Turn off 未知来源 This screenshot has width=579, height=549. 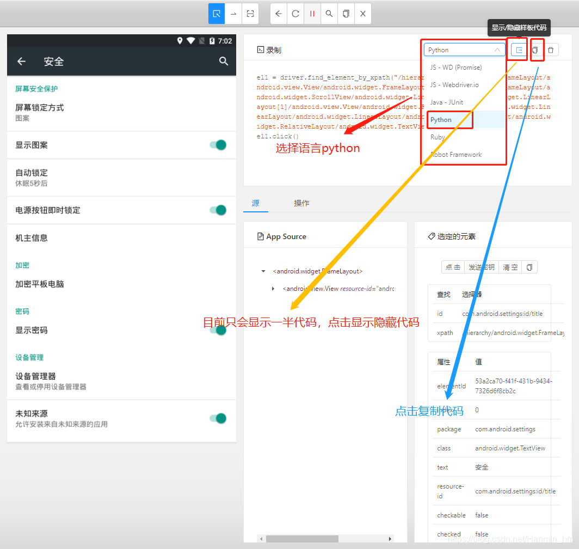(218, 418)
